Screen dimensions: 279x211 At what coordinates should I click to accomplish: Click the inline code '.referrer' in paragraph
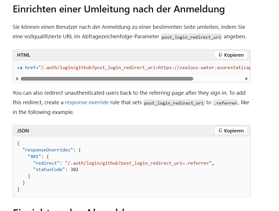tap(225, 103)
